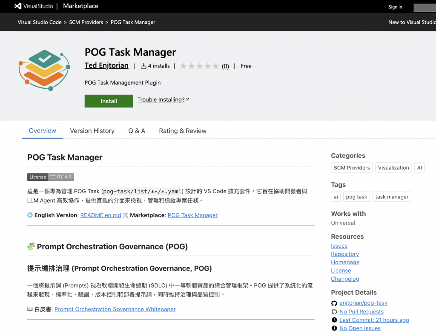
Task: Click the 'ai' tag
Action: [x=336, y=197]
